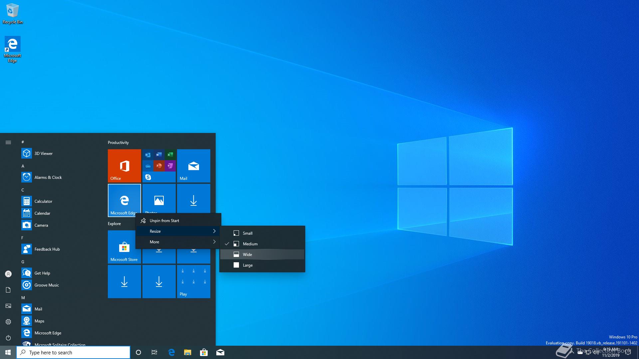
Task: Click the Power icon in the Start sidebar
Action: [8, 338]
